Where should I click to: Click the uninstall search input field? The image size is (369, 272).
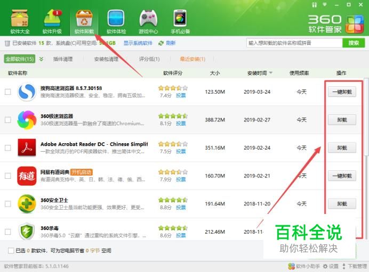pos(294,43)
